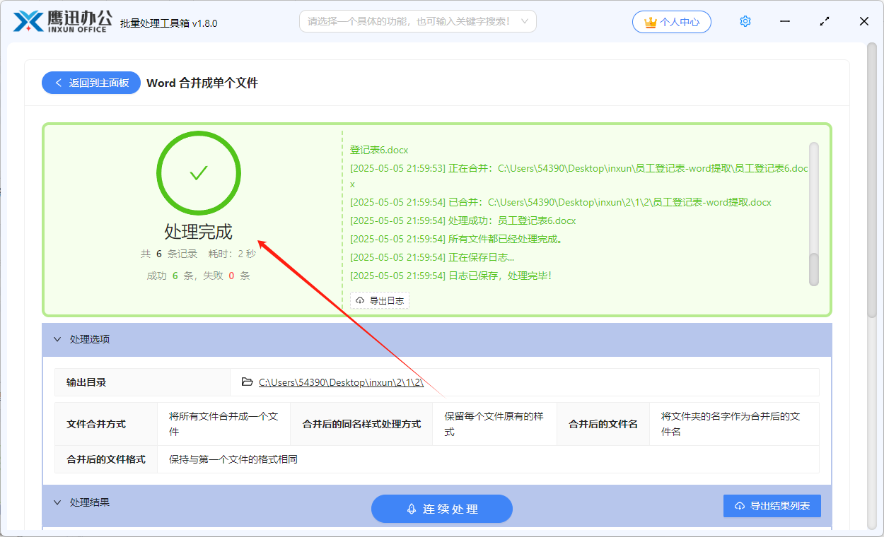The height and width of the screenshot is (537, 884).
Task: Click the 批量处理工具箱 version label
Action: pos(170,23)
